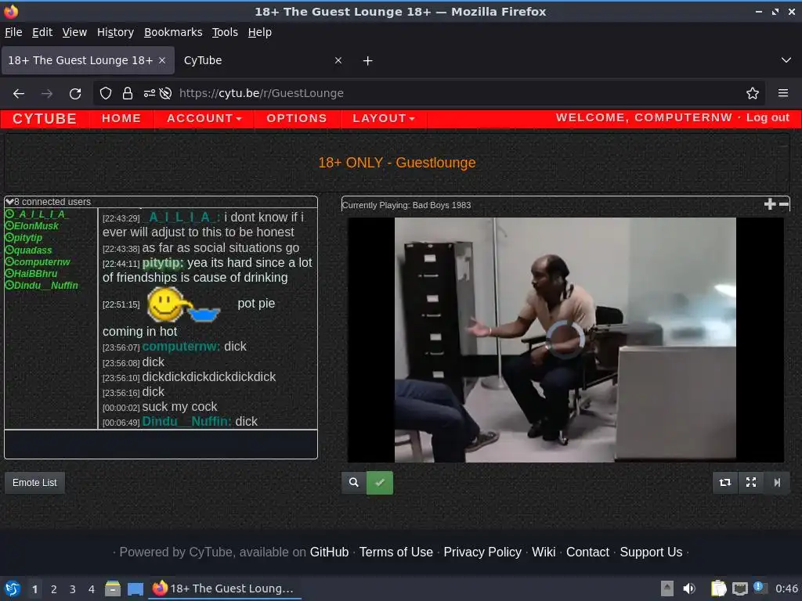This screenshot has height=601, width=802.
Task: Open the file manager in taskbar
Action: click(x=113, y=588)
